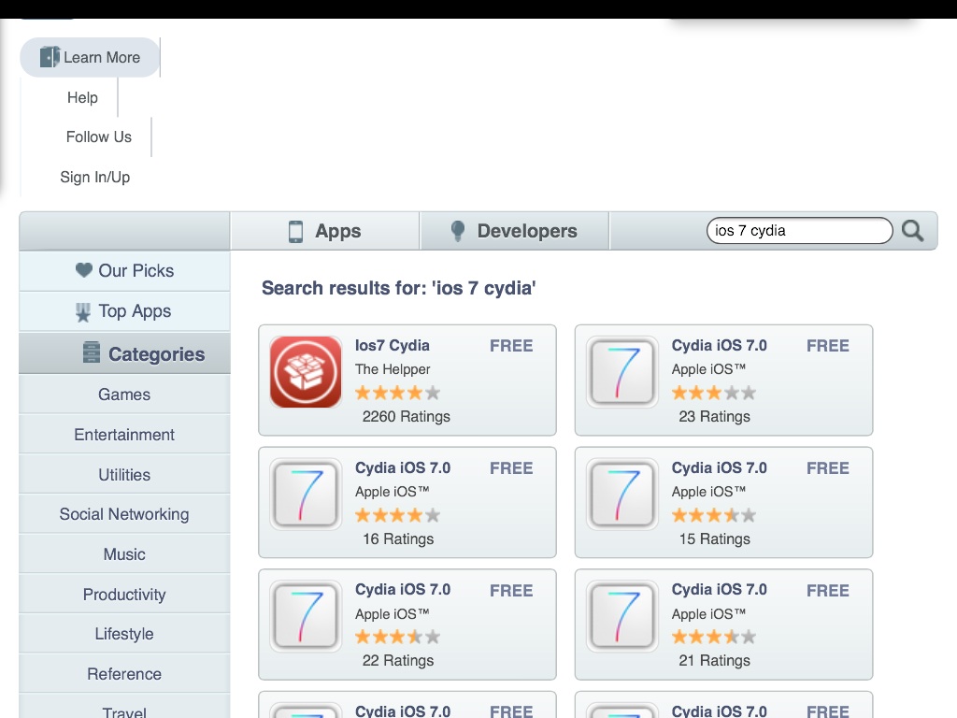The height and width of the screenshot is (718, 957).
Task: Click the list icon beside Categories
Action: coord(91,352)
